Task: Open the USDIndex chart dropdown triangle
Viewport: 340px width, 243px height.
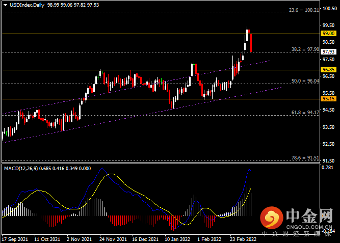Action: coord(6,5)
